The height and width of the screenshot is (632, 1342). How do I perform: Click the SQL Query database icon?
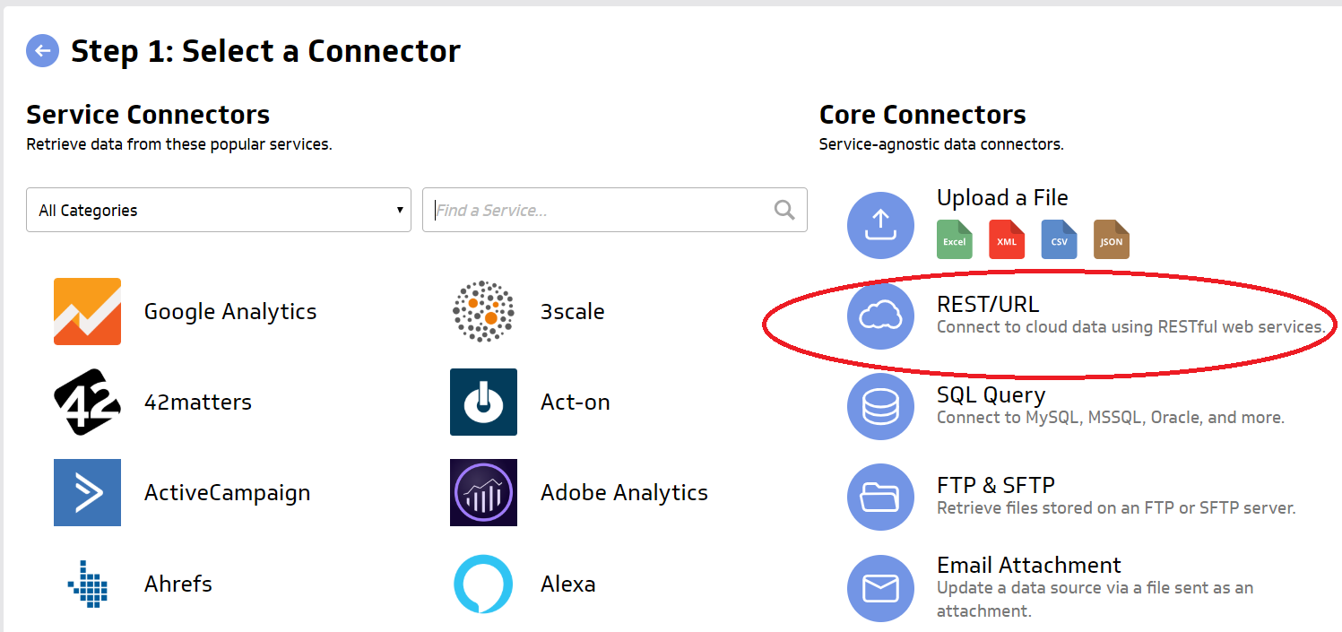tap(880, 406)
